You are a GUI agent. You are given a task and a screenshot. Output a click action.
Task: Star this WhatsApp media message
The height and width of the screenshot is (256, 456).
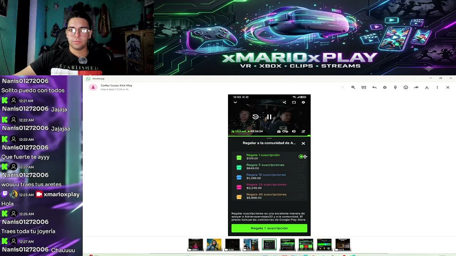[x=385, y=87]
